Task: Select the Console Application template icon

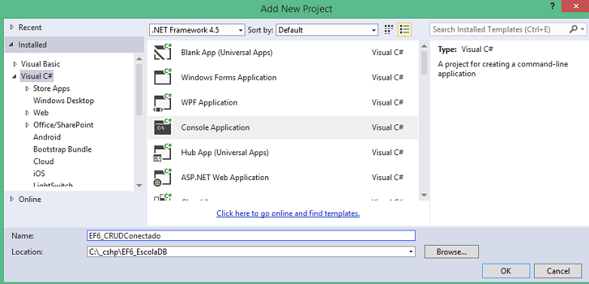Action: (163, 127)
